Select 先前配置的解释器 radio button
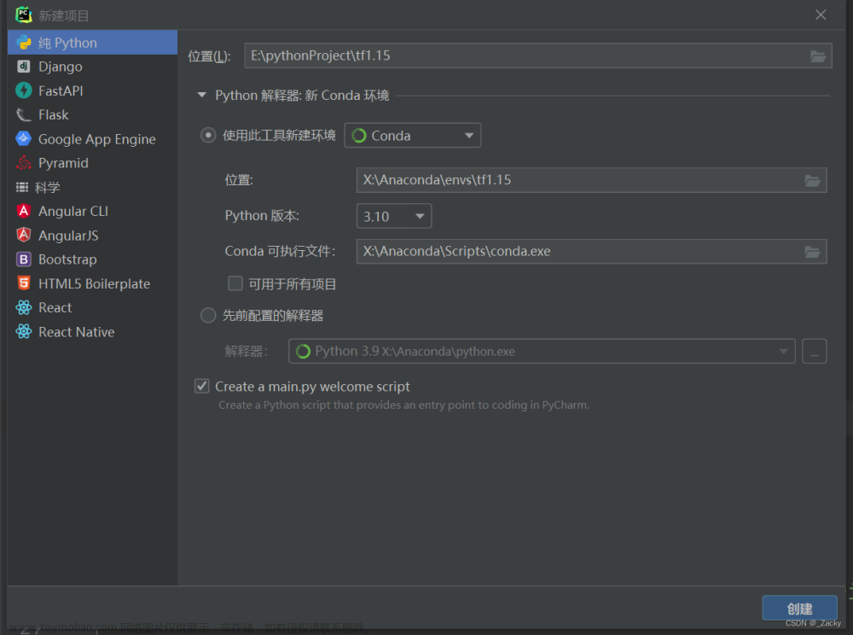The height and width of the screenshot is (635, 853). pos(208,315)
